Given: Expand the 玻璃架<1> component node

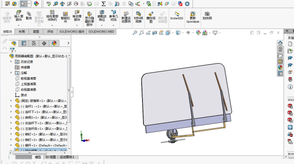Looking at the screenshot, I should coord(11,100).
